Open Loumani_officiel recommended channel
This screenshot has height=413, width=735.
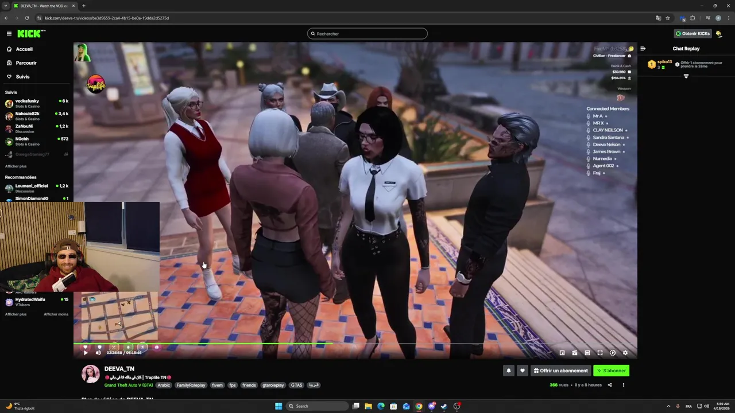pyautogui.click(x=37, y=188)
